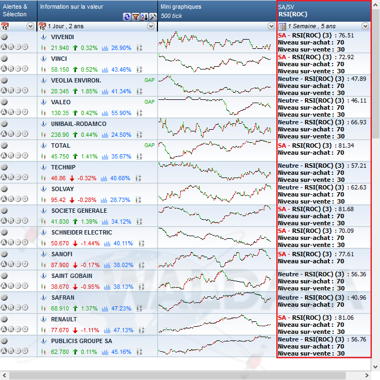Click range icon after SAINT GOBAIN 38.13%
This screenshot has width=380, height=380.
[x=142, y=287]
